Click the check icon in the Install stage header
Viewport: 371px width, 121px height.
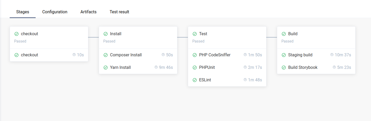click(x=106, y=34)
